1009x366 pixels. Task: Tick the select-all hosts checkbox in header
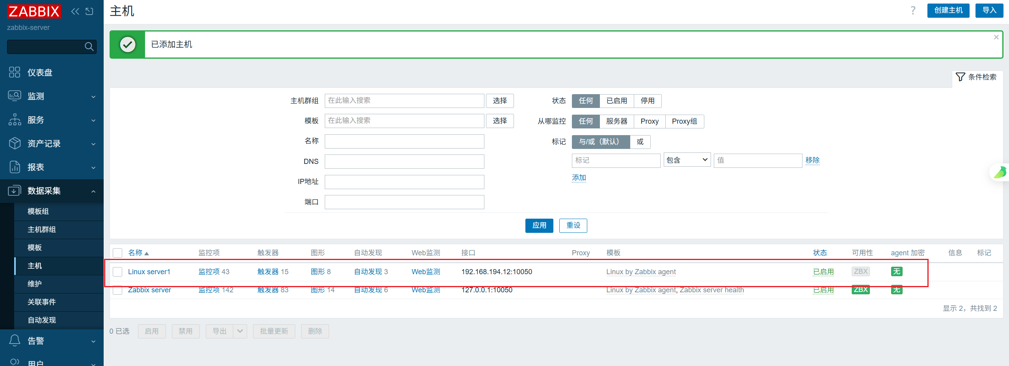point(117,253)
